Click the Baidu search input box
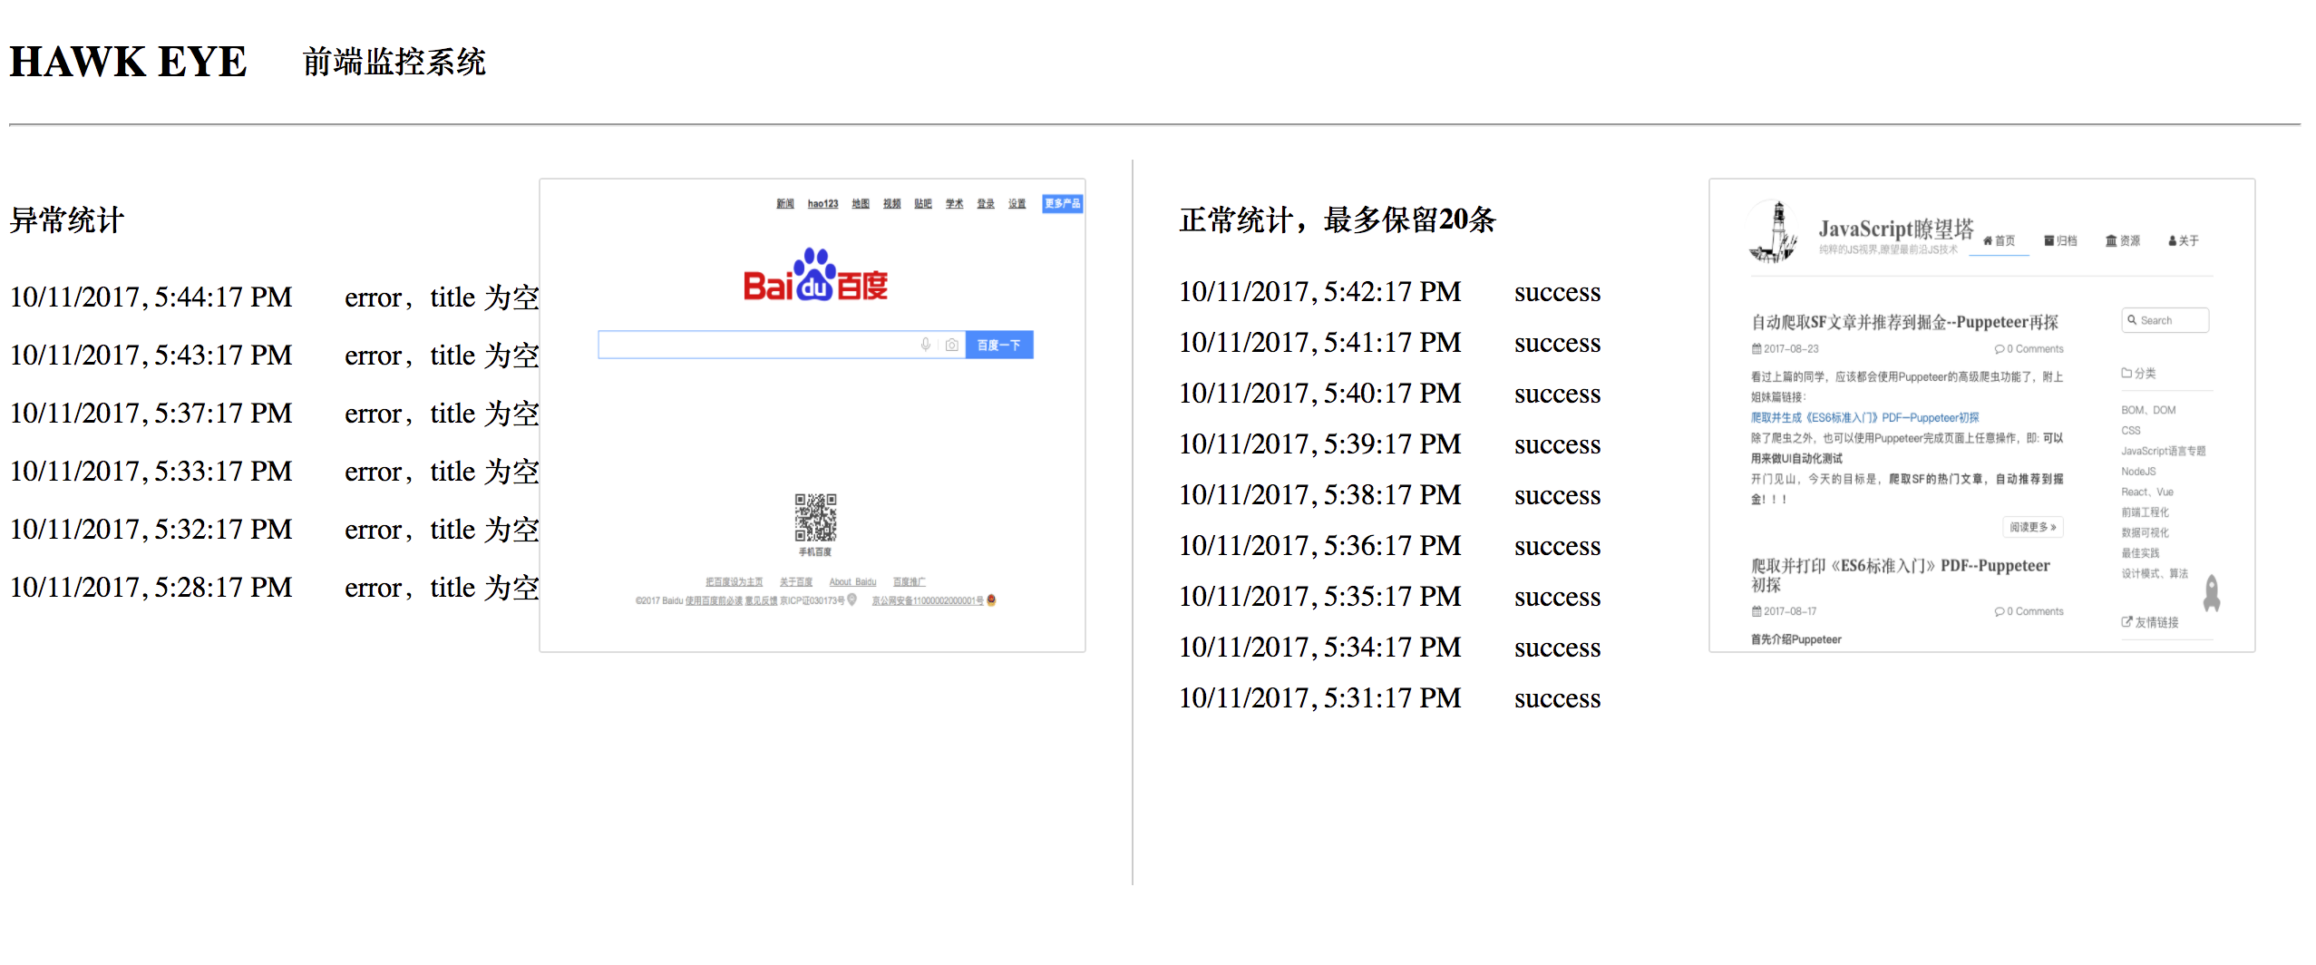 (782, 345)
